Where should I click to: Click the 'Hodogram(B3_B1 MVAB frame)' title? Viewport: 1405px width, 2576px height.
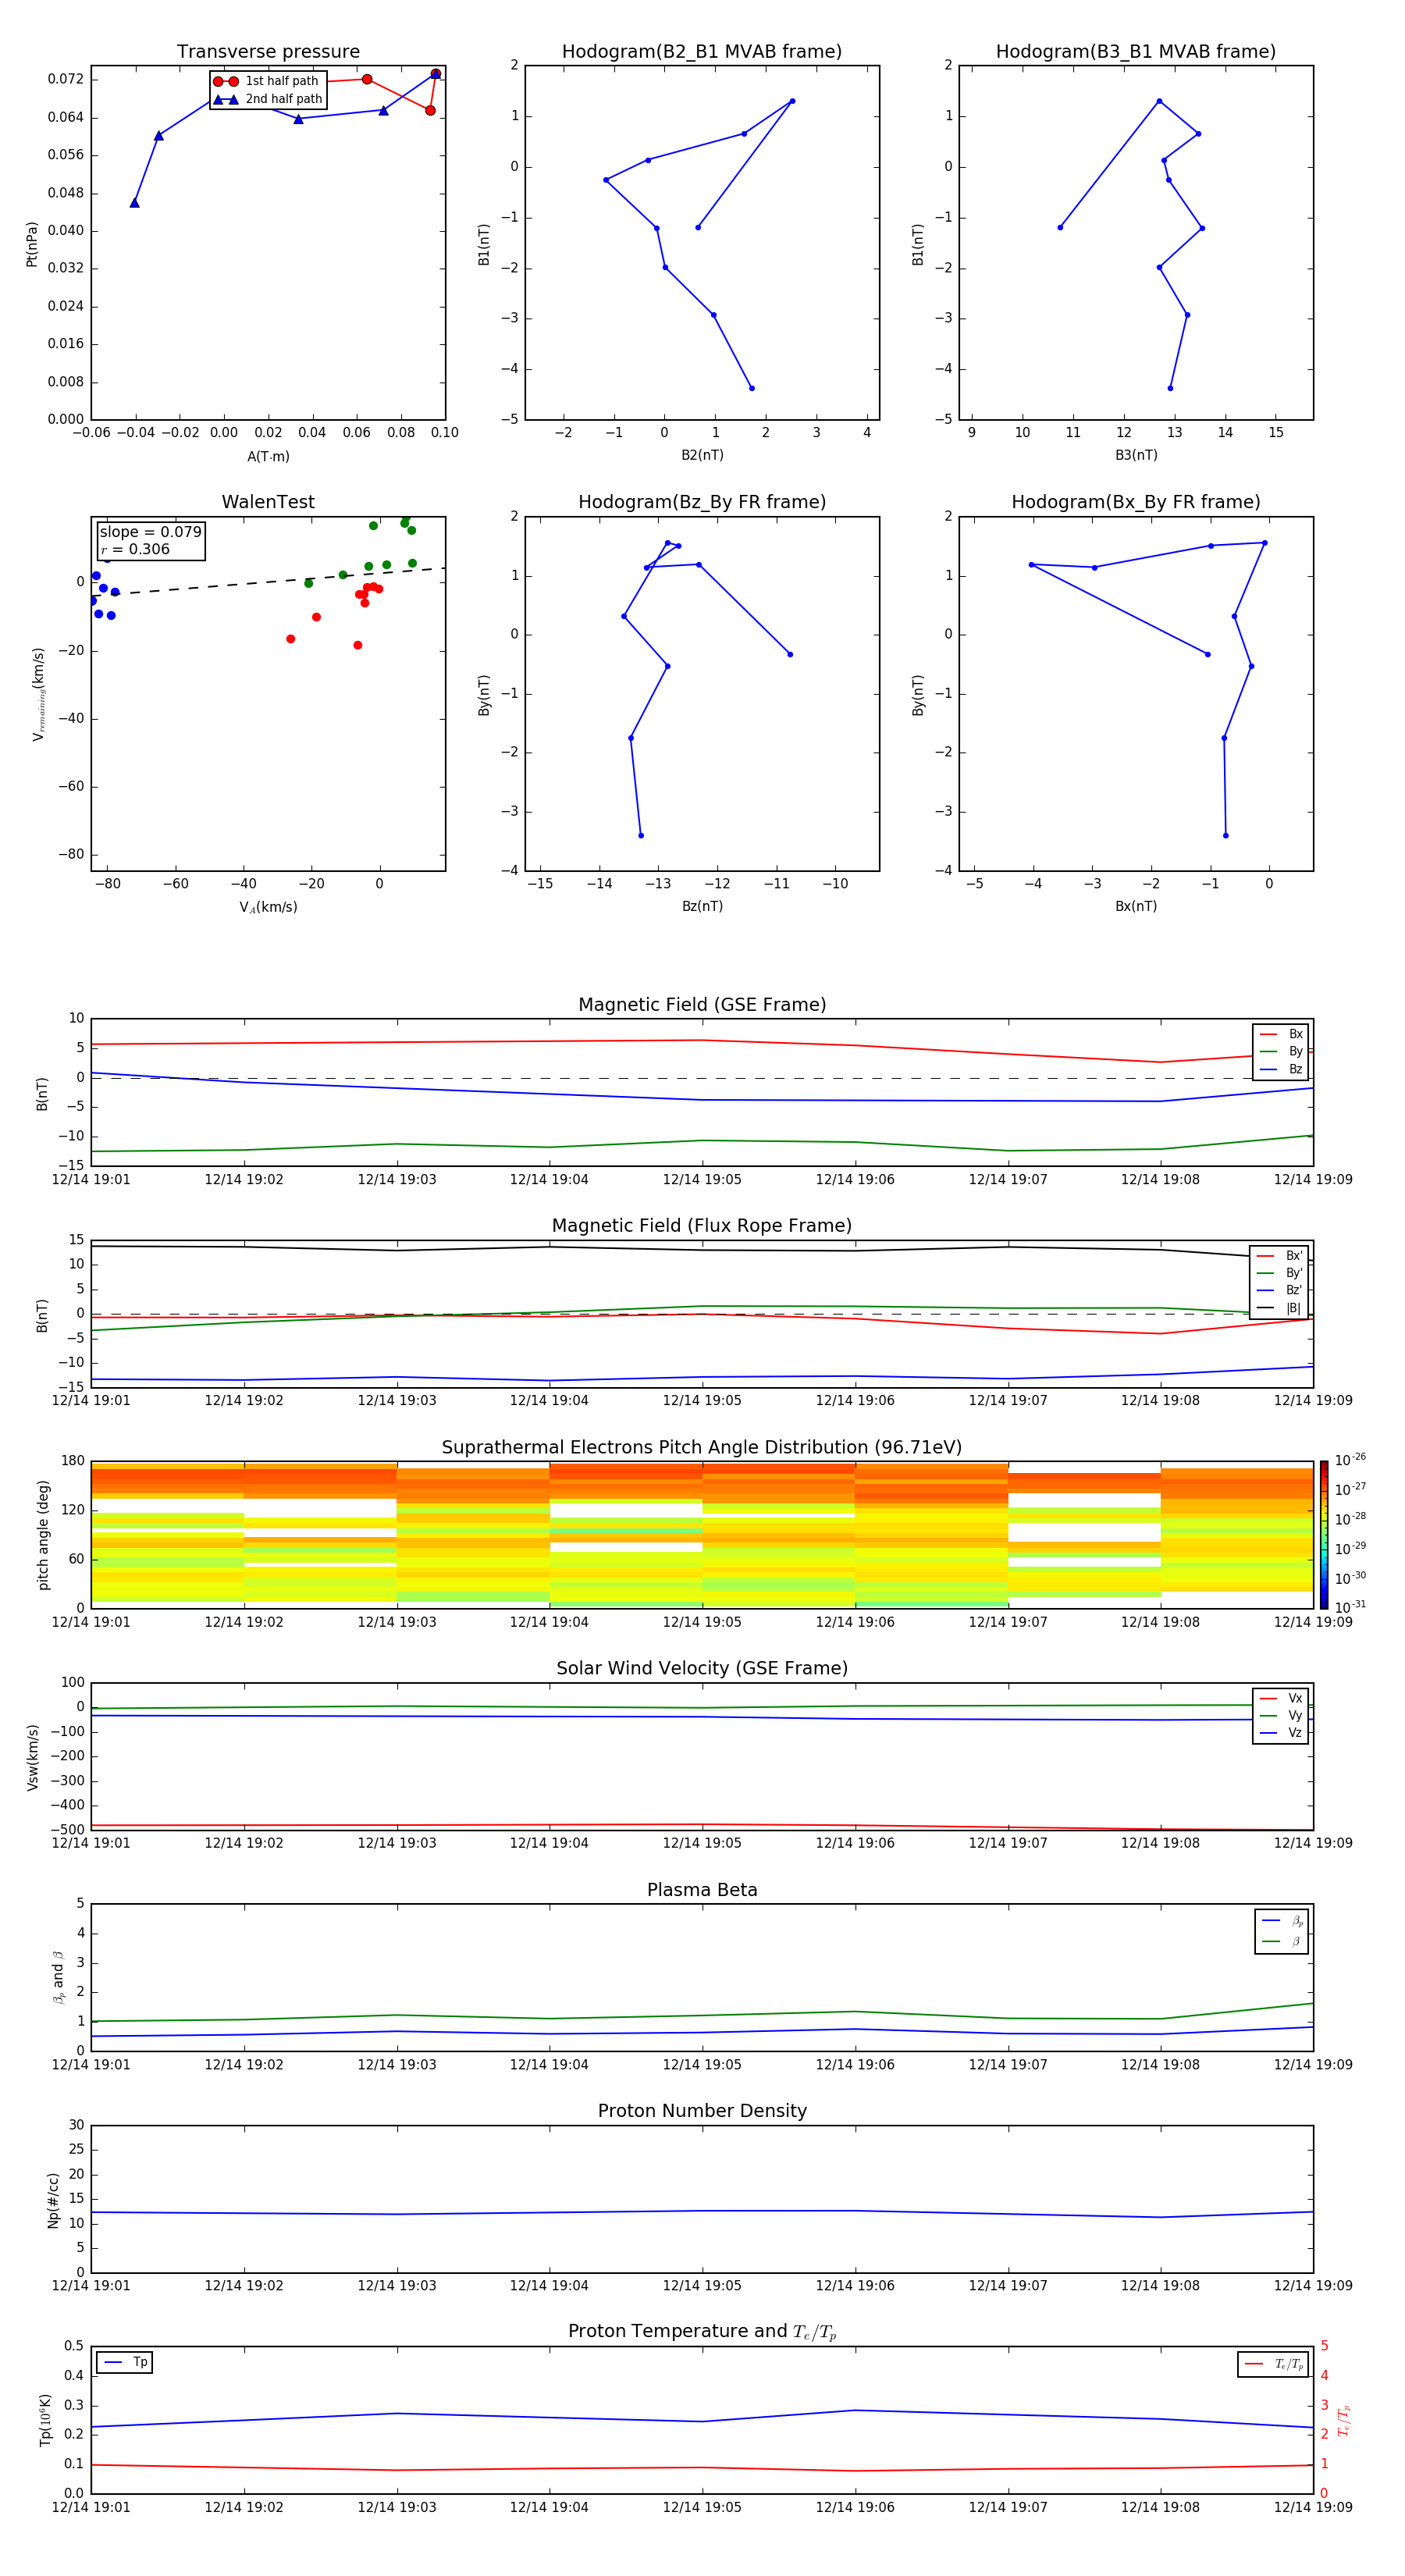[1136, 52]
